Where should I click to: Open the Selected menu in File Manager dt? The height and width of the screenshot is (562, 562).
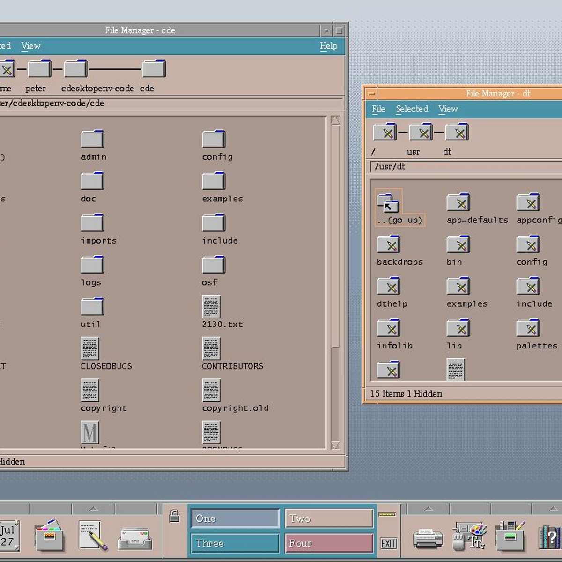412,109
